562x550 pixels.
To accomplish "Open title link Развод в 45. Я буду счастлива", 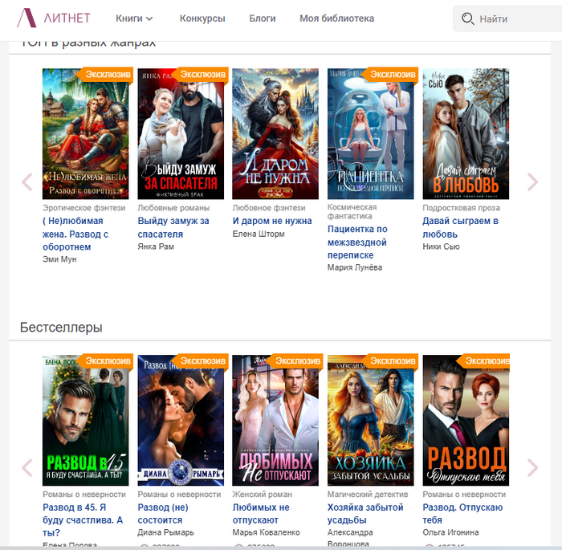I will click(83, 519).
